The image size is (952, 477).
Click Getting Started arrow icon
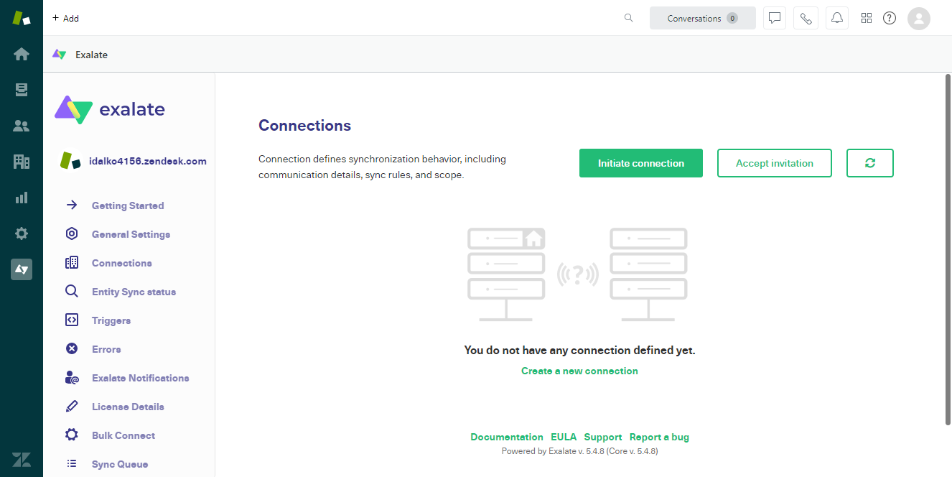pos(72,205)
